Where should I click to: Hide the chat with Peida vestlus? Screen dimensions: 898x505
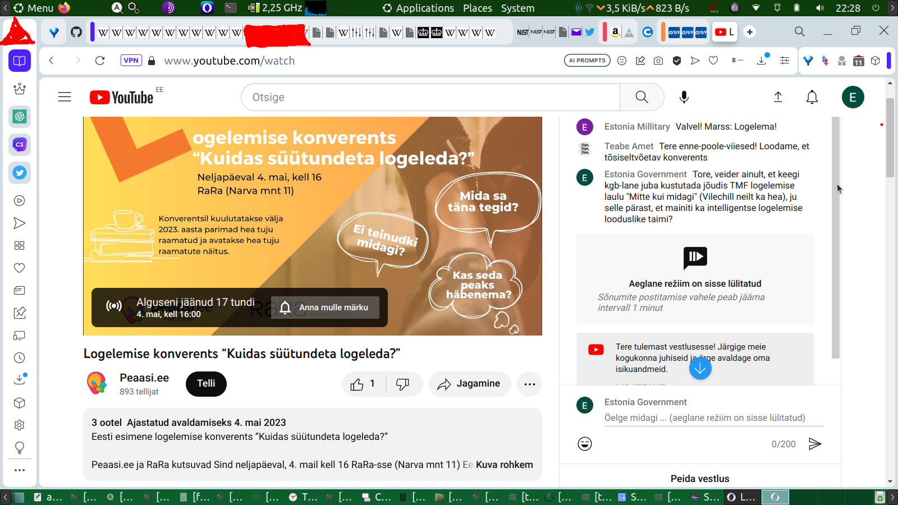click(700, 479)
